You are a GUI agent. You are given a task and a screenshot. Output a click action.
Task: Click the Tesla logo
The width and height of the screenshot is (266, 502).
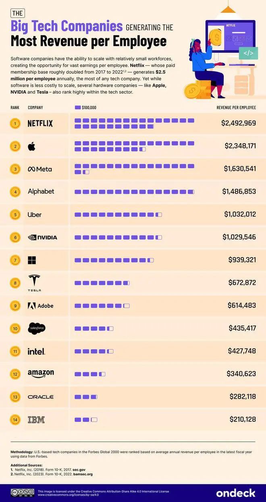pyautogui.click(x=34, y=283)
